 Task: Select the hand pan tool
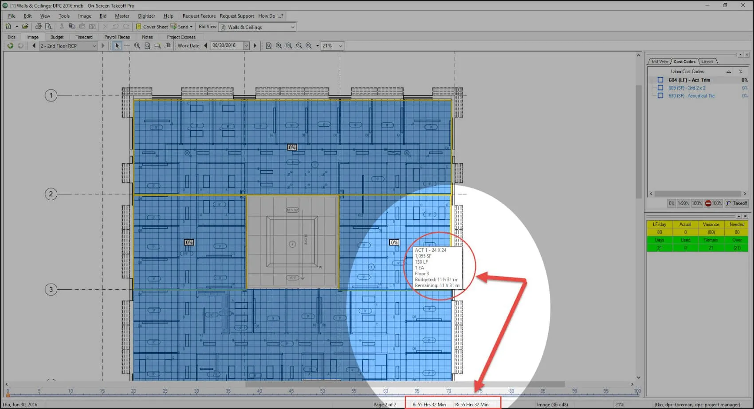click(168, 46)
